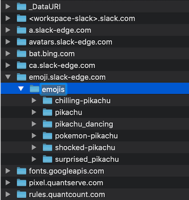
Task: Select the avatars.slack-edge.com label
Action: coord(70,42)
